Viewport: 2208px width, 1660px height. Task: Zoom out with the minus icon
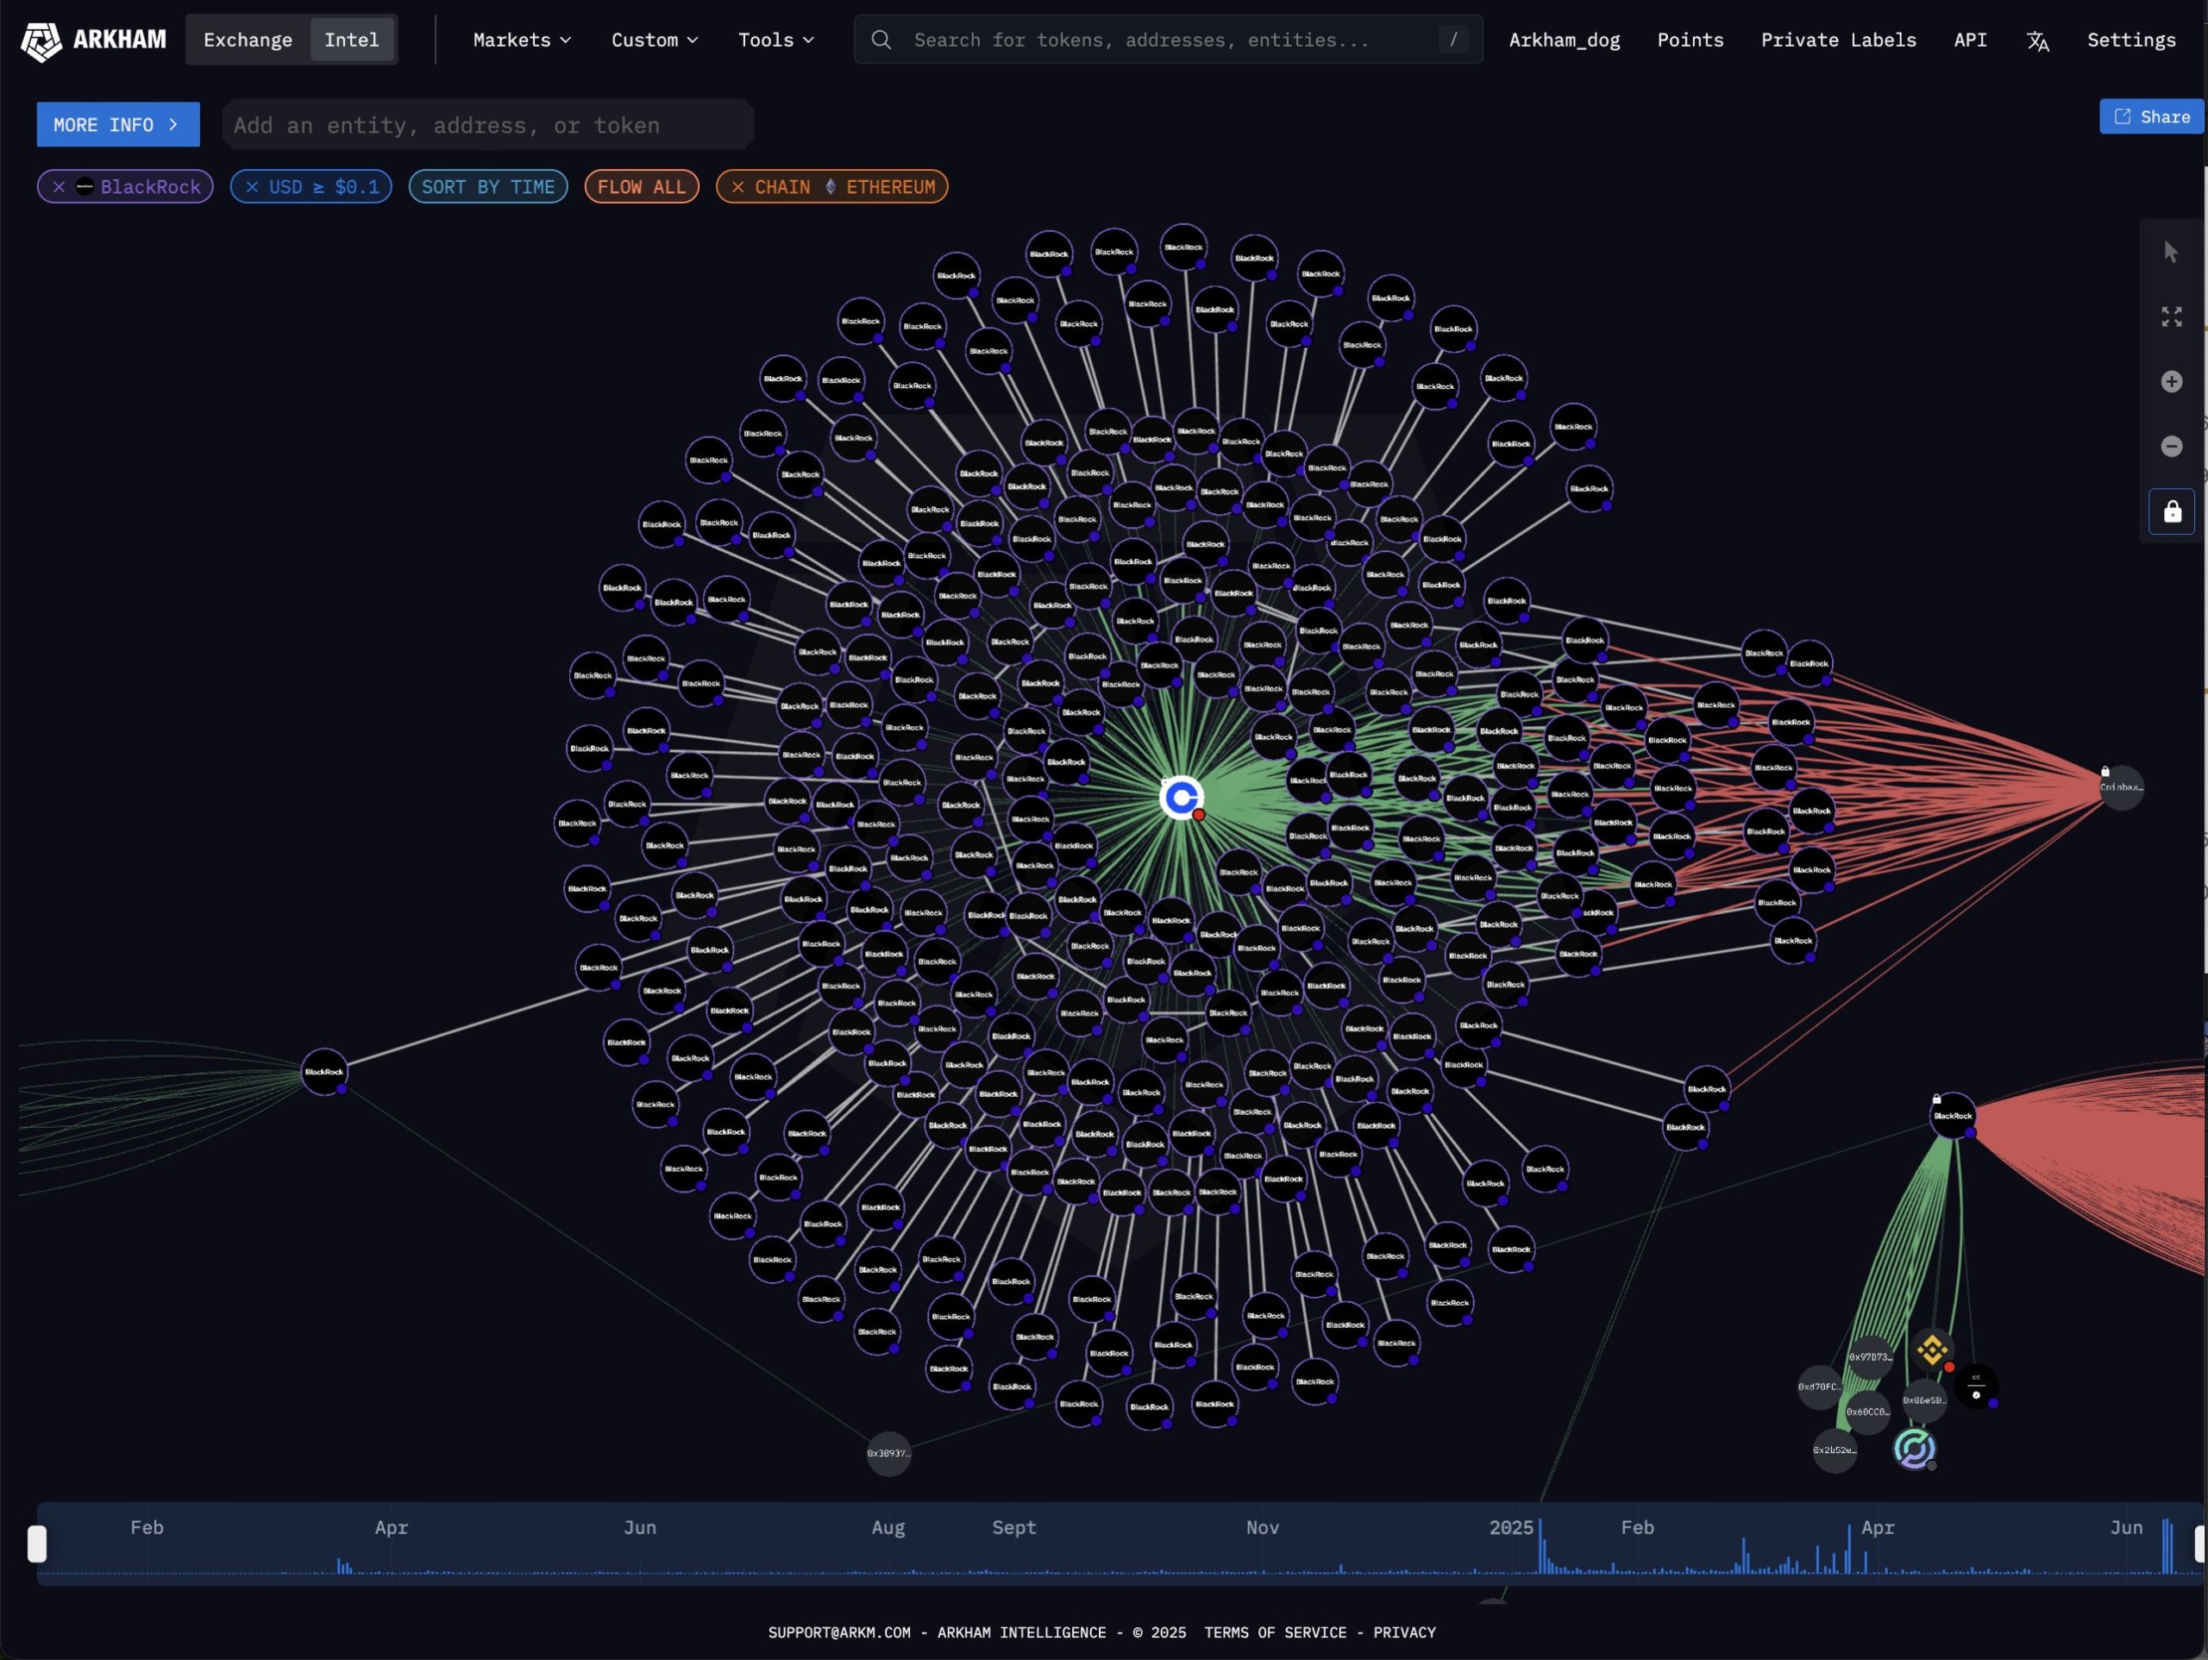2171,446
